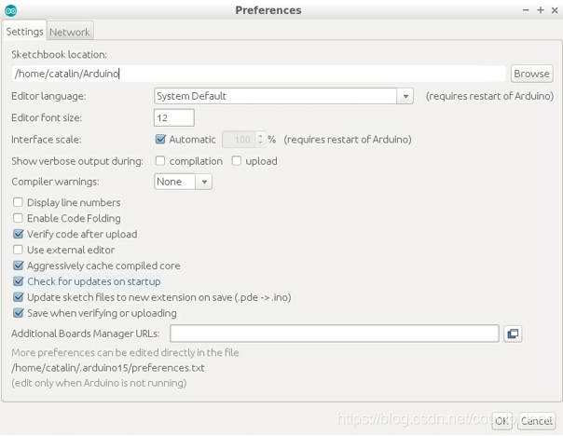Open the preferences.txt file path link

click(108, 368)
